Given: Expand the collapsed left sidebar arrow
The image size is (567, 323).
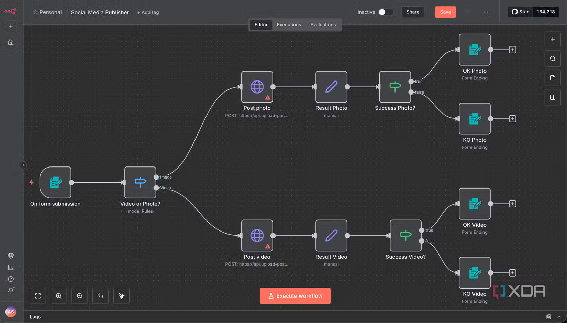Looking at the screenshot, I should 23,165.
